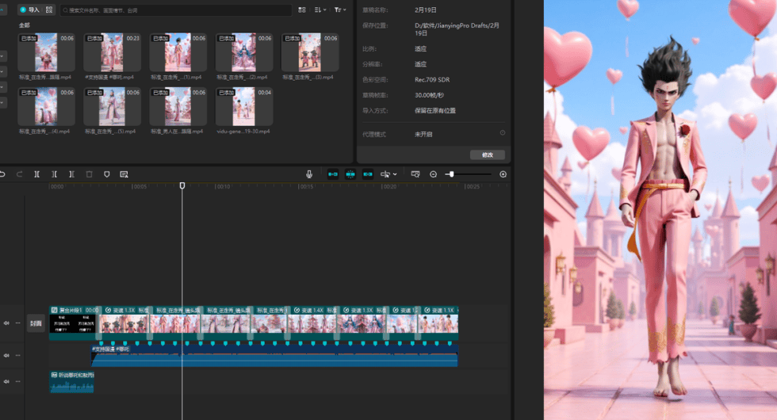
Task: Click the shield marker icon in timeline toolbar
Action: coord(106,174)
